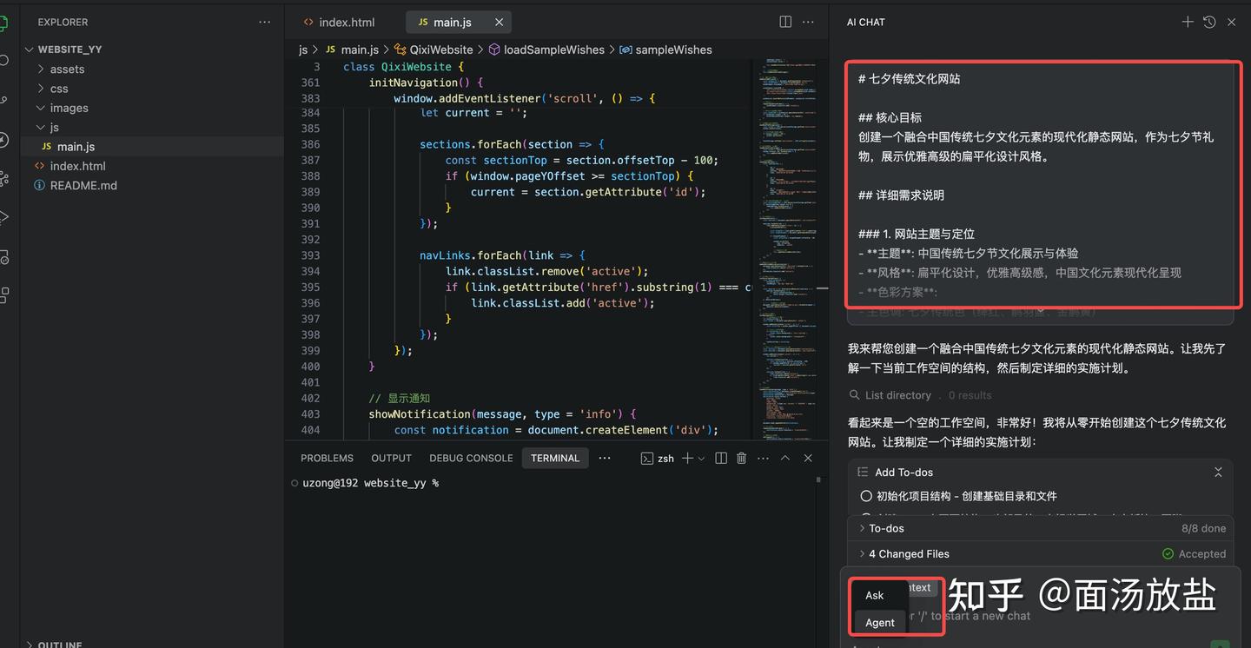1251x648 pixels.
Task: Open Explorer more actions ellipsis
Action: [264, 22]
